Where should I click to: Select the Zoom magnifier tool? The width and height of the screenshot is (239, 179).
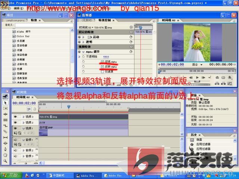point(5,161)
